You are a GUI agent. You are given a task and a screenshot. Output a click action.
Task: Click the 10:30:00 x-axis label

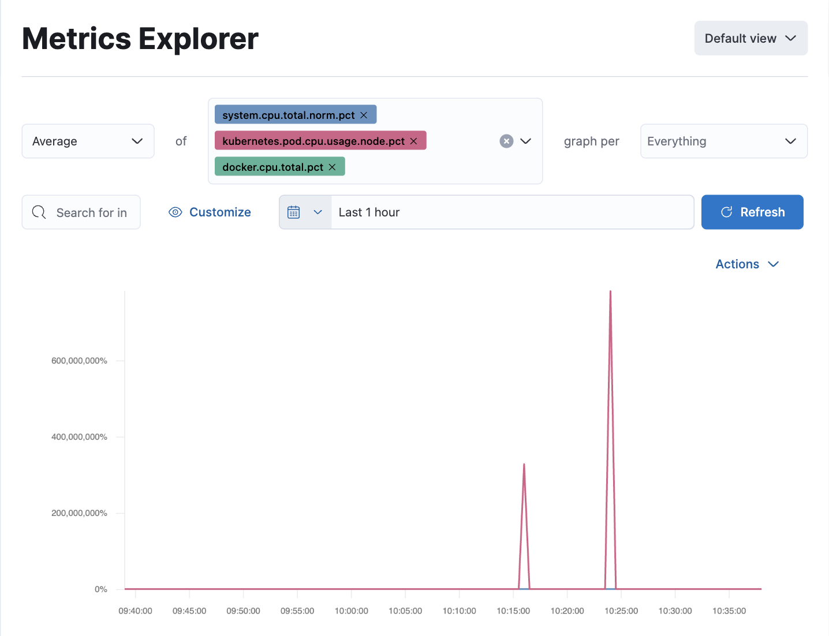(x=675, y=611)
